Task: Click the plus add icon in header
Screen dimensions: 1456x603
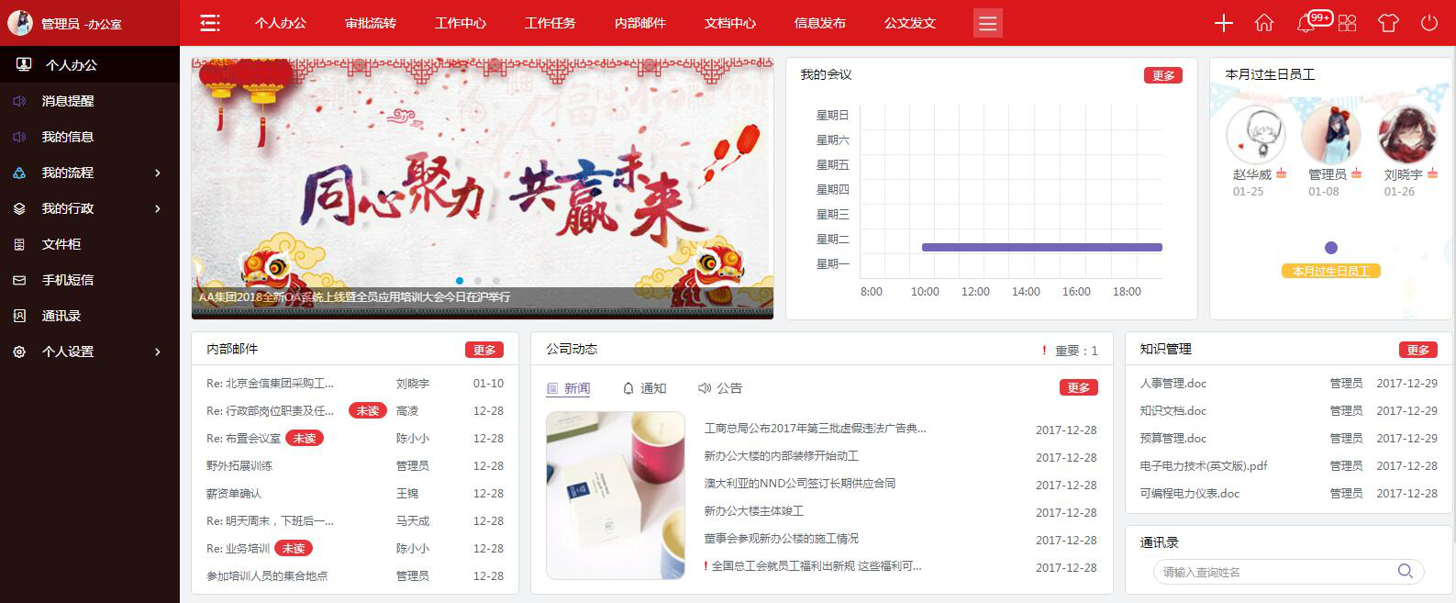Action: pos(1224,23)
